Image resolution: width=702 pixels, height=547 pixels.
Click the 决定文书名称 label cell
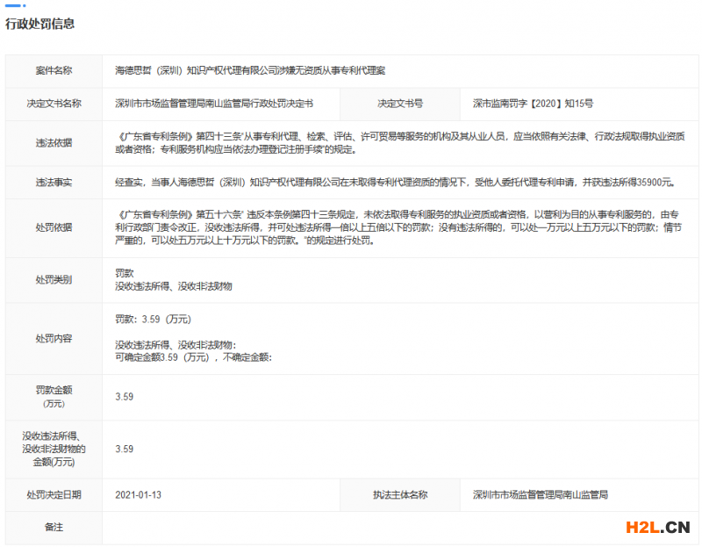pos(54,103)
